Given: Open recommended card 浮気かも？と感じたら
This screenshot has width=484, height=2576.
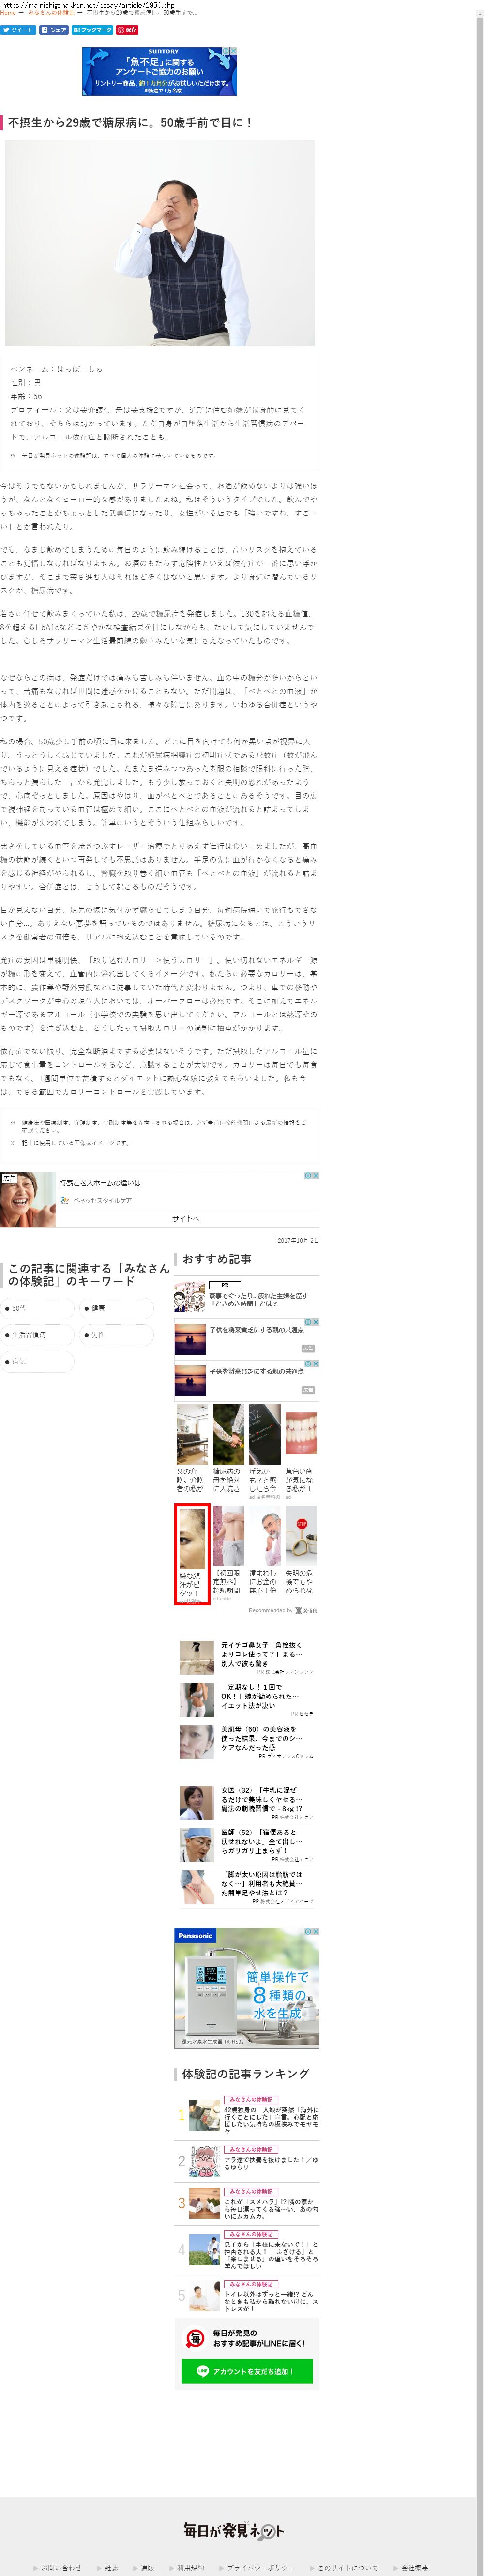Looking at the screenshot, I should tap(265, 1451).
